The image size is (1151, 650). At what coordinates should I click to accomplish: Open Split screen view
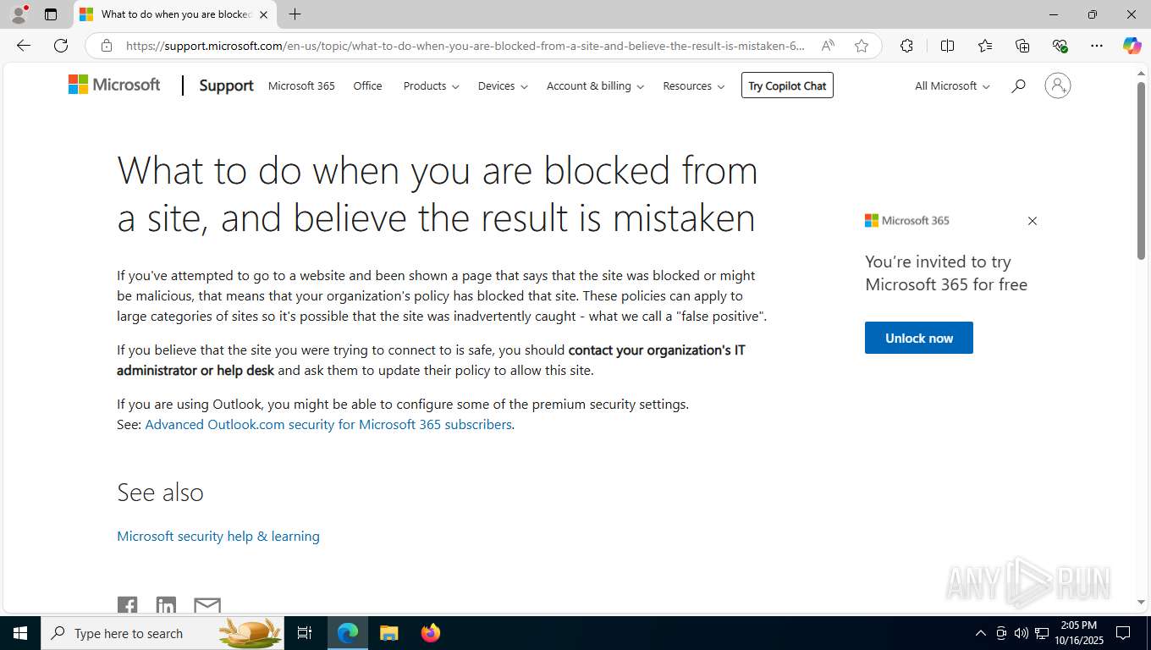click(947, 46)
